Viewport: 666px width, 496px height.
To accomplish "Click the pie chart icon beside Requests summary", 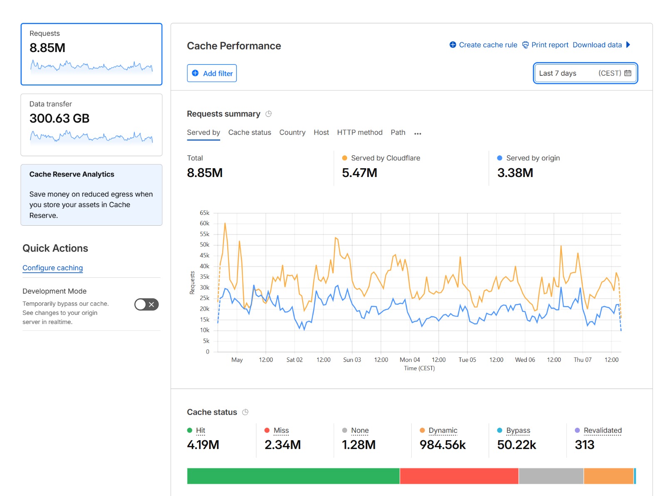I will (268, 114).
